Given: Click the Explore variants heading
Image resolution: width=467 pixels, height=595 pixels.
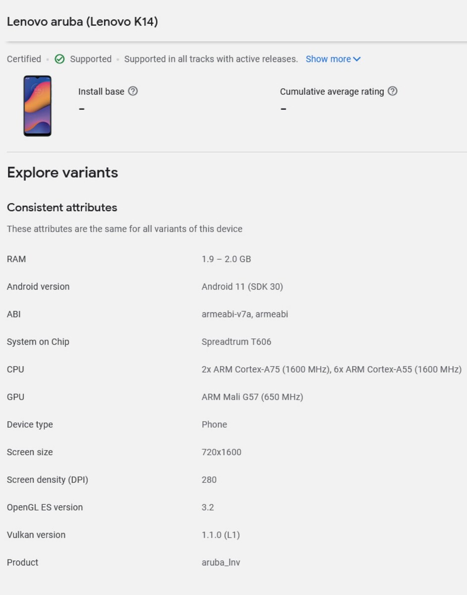Looking at the screenshot, I should point(62,173).
